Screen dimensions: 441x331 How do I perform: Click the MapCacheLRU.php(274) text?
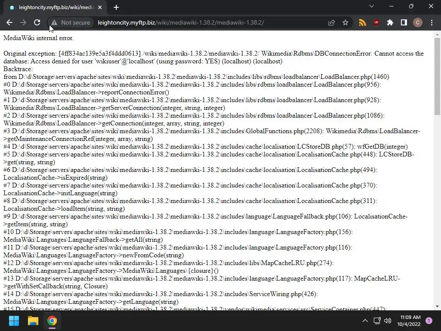[x=297, y=263]
